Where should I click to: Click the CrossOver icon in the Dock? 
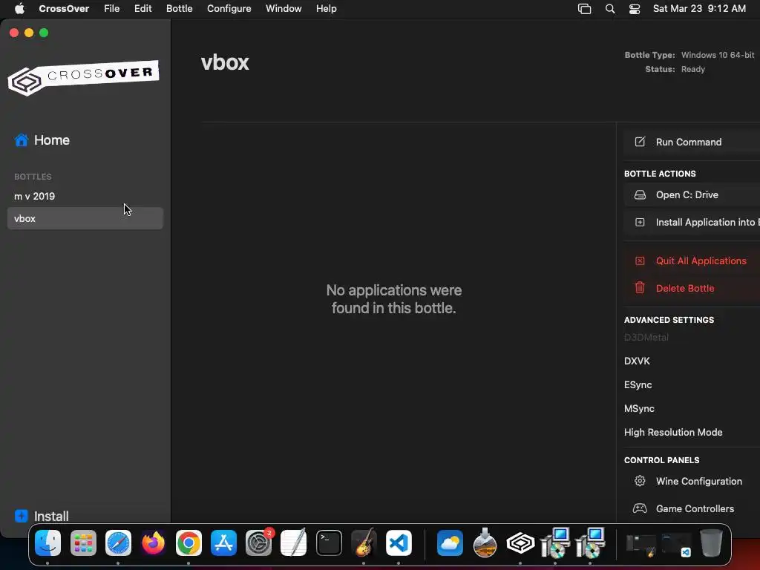(x=520, y=543)
